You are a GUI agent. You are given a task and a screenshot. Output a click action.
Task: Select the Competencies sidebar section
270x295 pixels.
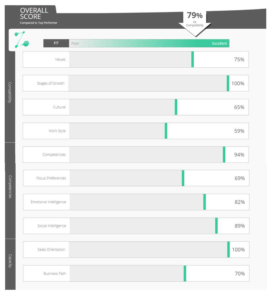(x=10, y=186)
